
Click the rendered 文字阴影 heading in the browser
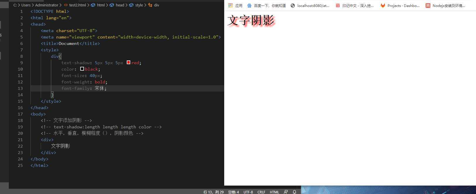click(251, 20)
